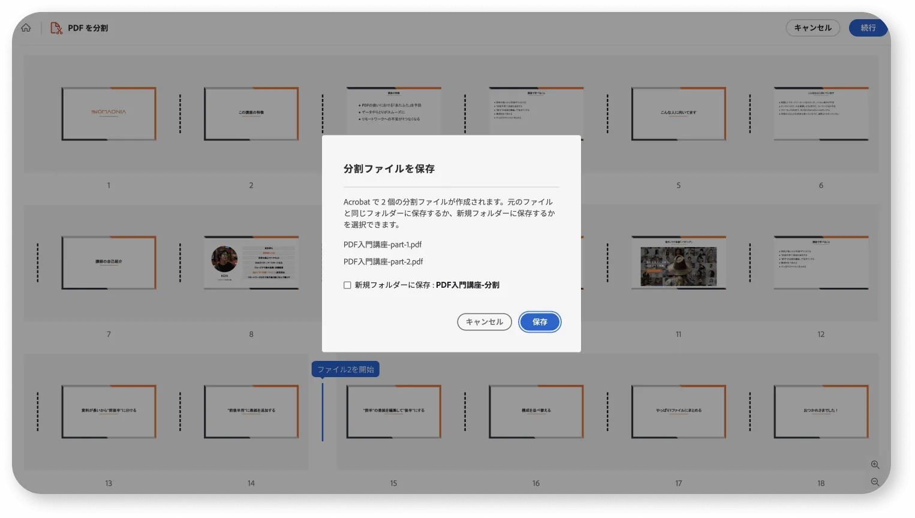This screenshot has height=518, width=915.
Task: Click the dialog title 分割ファイルを保存
Action: [x=389, y=169]
